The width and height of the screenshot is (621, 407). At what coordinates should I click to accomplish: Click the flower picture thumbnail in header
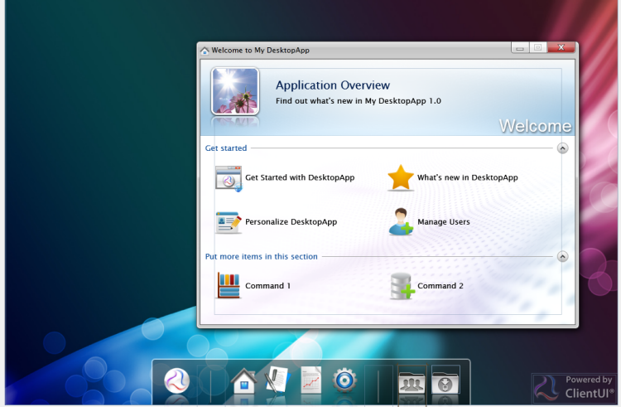click(235, 91)
